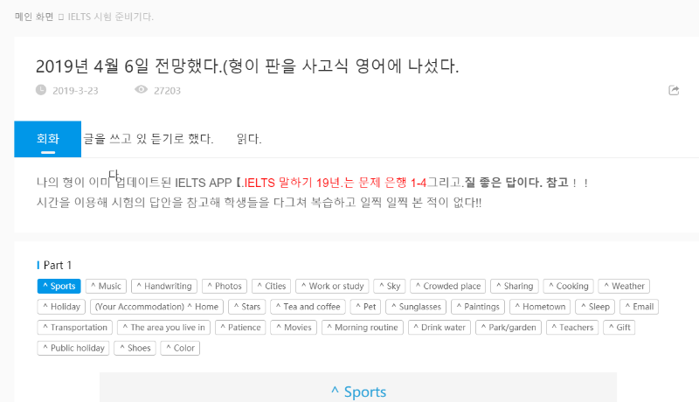
Task: Collapse the Sports section header
Action: coord(358,392)
